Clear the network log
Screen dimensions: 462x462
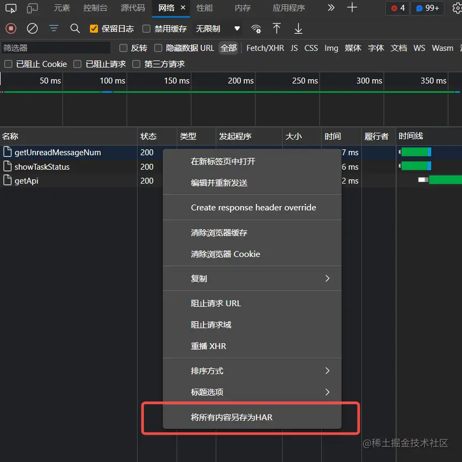[32, 28]
